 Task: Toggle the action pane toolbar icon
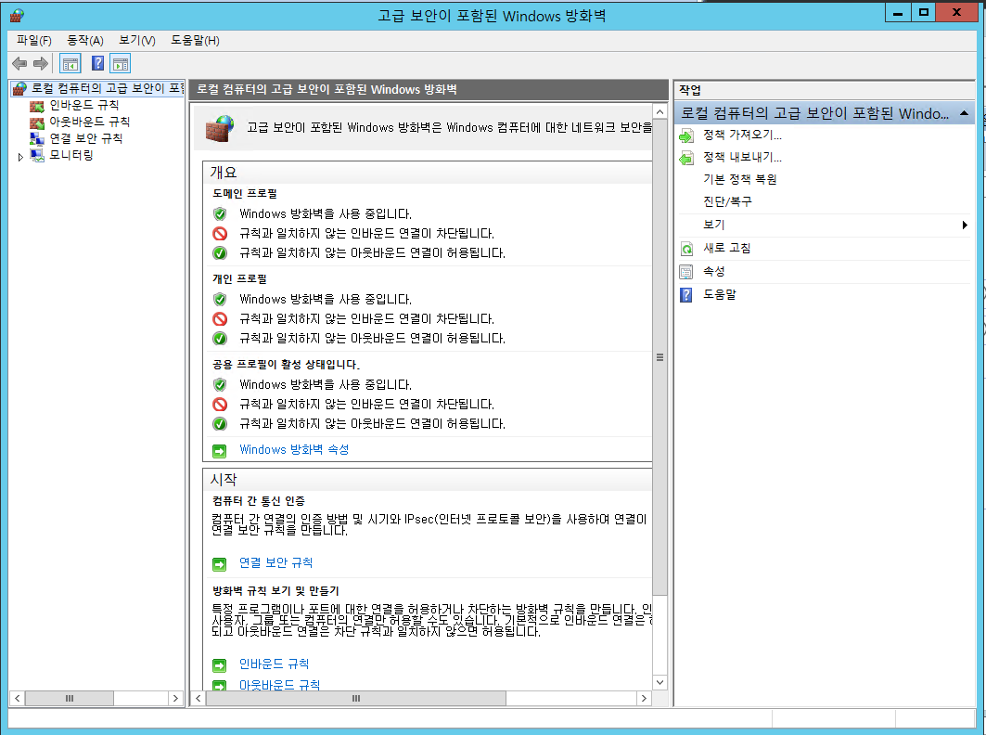(120, 63)
